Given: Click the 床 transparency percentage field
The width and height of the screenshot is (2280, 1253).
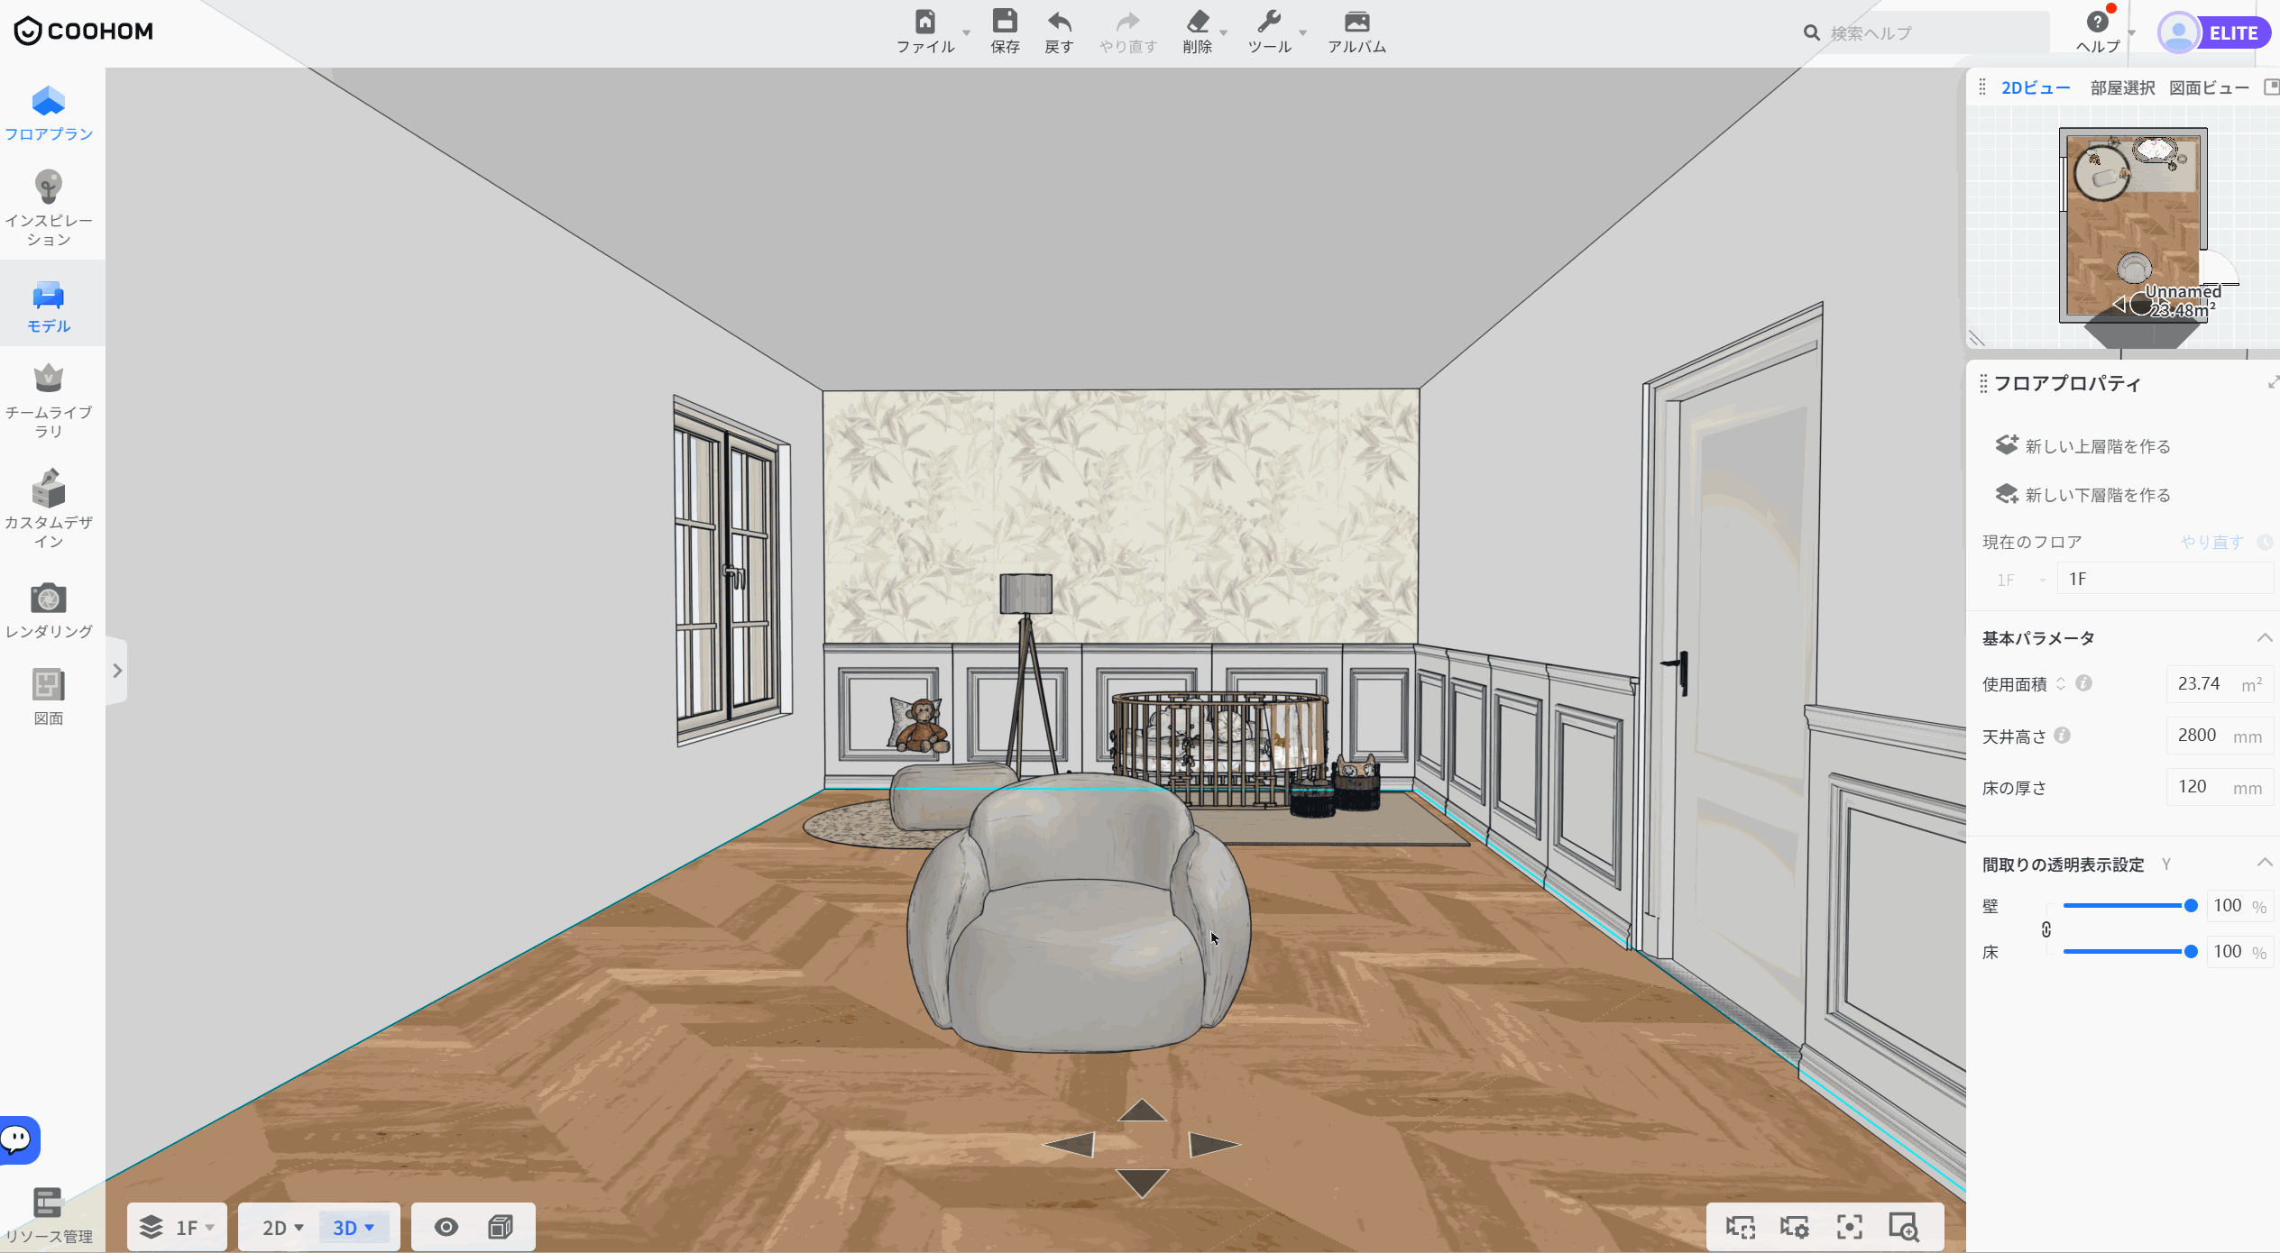Looking at the screenshot, I should point(2240,952).
